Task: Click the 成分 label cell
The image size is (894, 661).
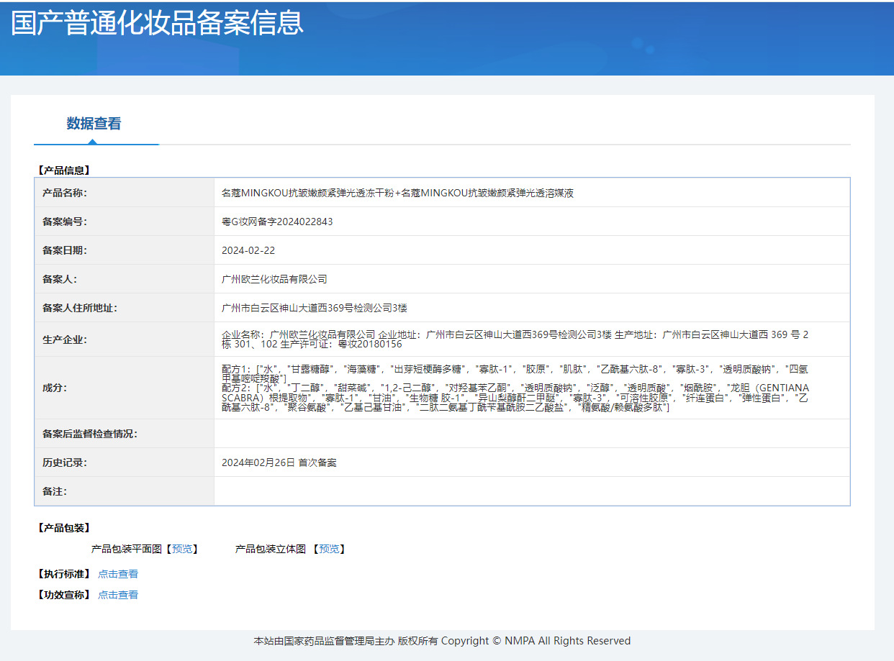Action: (x=125, y=388)
